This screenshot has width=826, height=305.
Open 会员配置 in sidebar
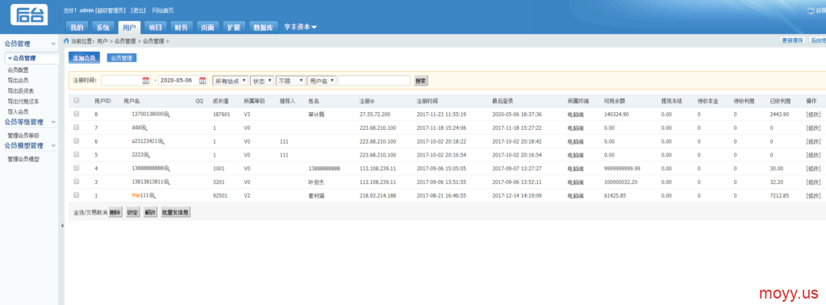[18, 69]
